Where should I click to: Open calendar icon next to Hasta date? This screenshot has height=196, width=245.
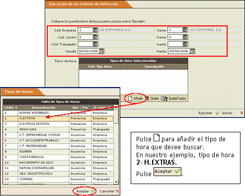tap(192, 51)
